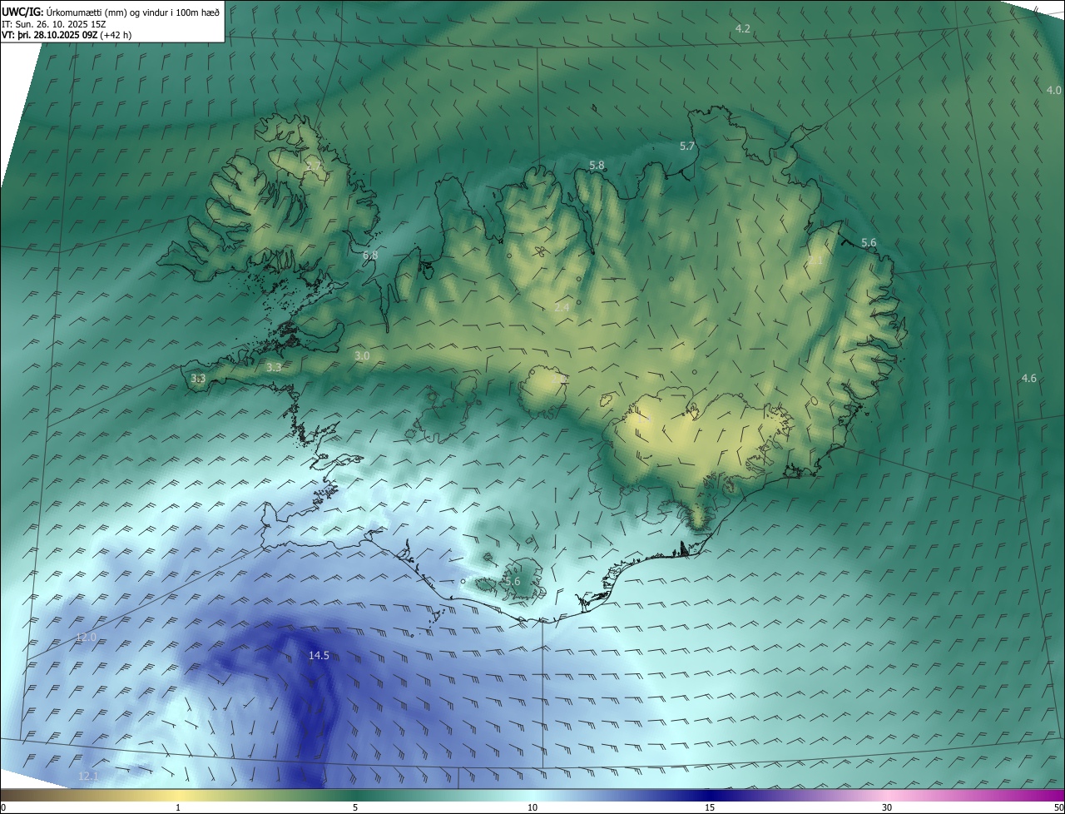Pick the yellow segment of the color scale
This screenshot has width=1065, height=814.
(x=178, y=795)
